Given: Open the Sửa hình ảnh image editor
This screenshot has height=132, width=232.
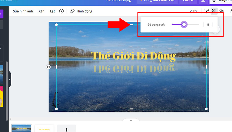Looking at the screenshot, I should pos(23,11).
